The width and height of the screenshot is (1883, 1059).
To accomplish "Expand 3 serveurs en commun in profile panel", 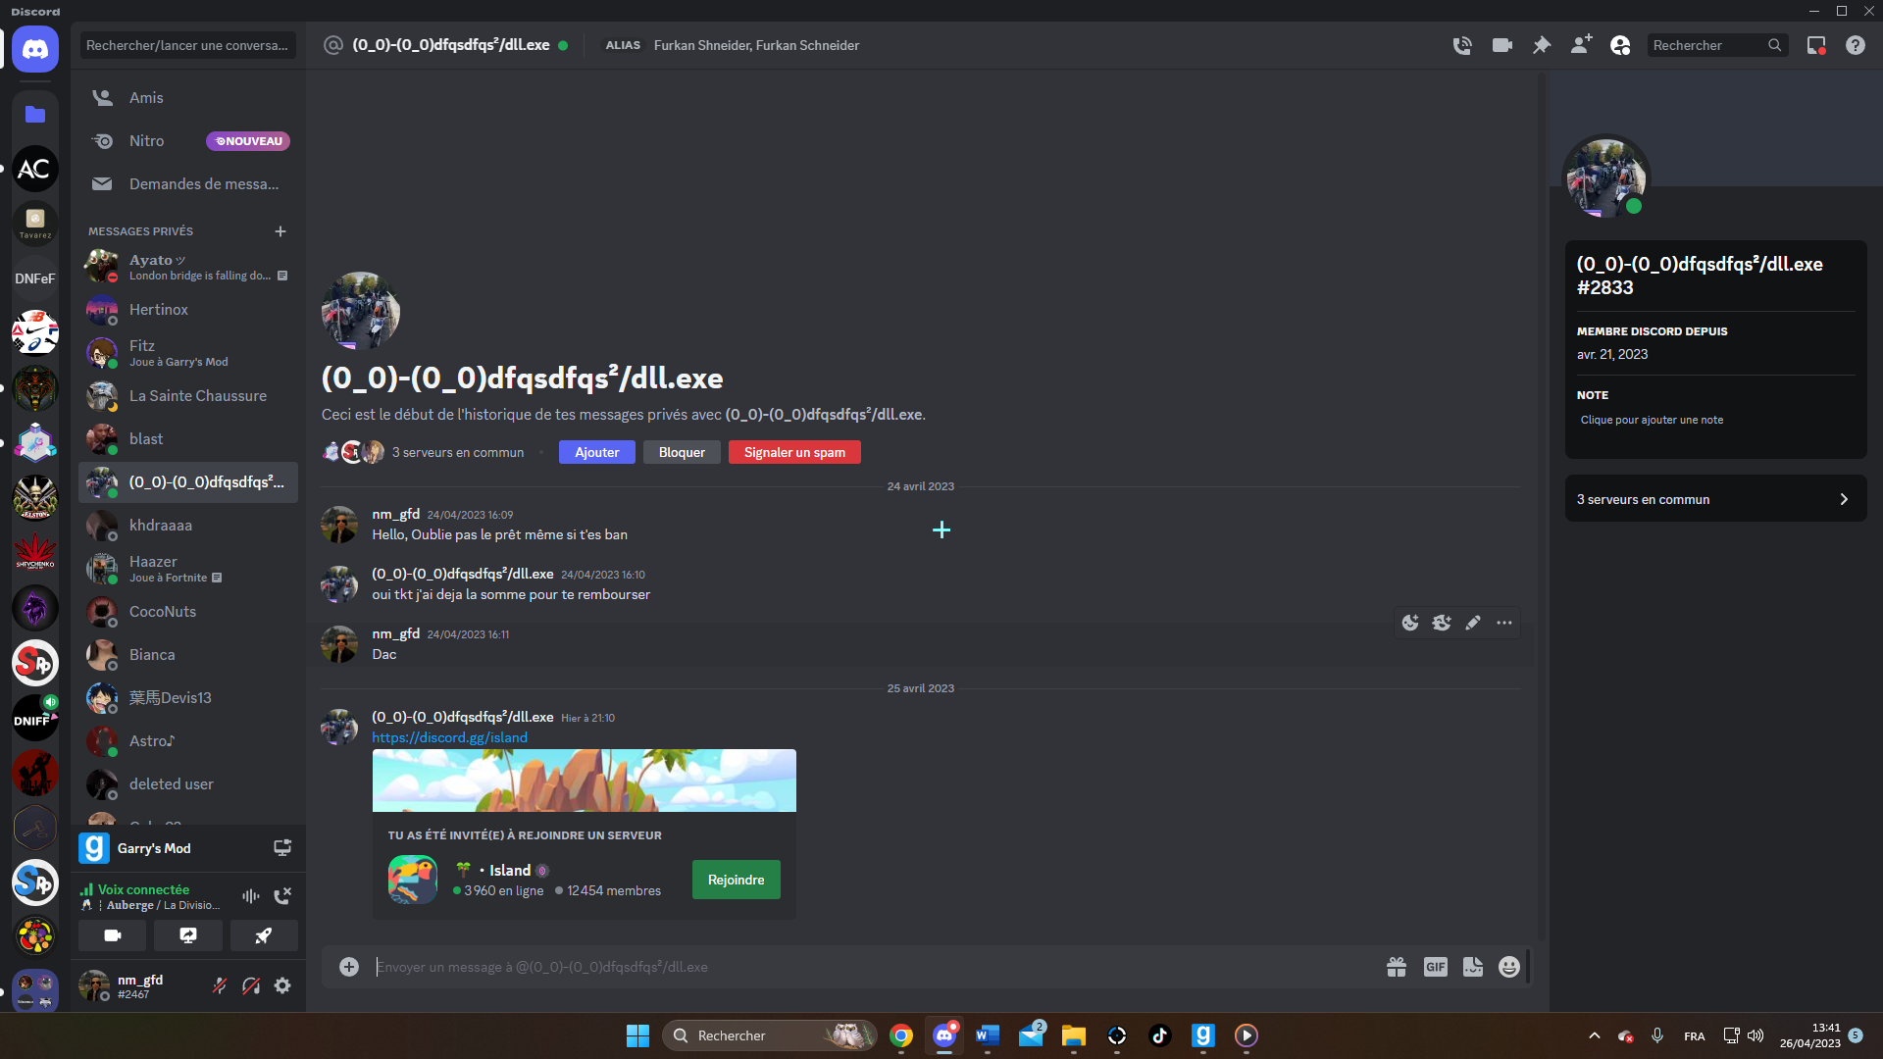I will tap(1715, 499).
